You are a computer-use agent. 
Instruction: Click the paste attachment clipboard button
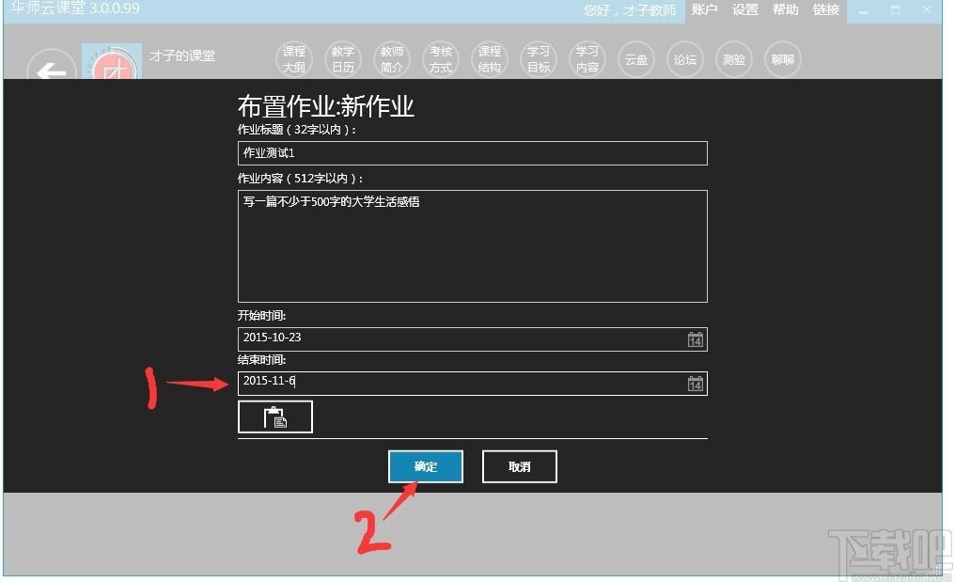pyautogui.click(x=275, y=417)
